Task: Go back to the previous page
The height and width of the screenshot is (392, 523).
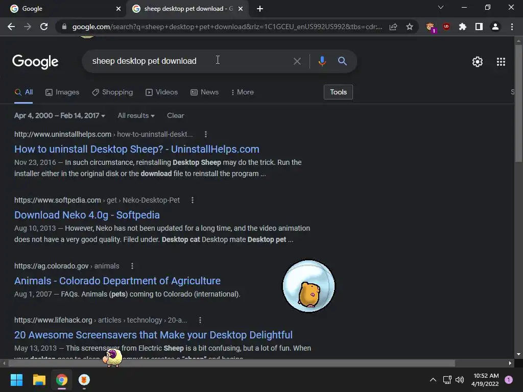Action: point(11,27)
